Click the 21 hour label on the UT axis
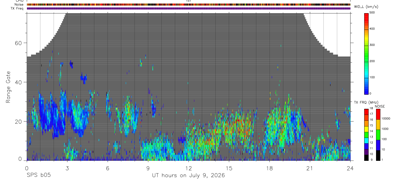Viewport: 394px width, 182px height. click(310, 168)
